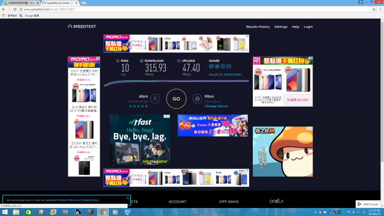Image resolution: width=384 pixels, height=216 pixels.
Task: Open File Explorer from taskbar
Action: [x=16, y=212]
